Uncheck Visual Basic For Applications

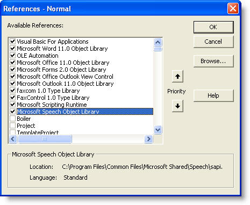[x=12, y=42]
